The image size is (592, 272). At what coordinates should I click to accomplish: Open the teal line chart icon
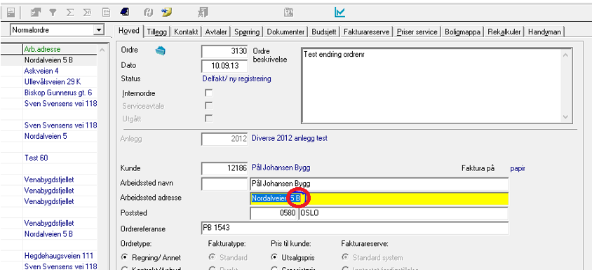tap(339, 13)
